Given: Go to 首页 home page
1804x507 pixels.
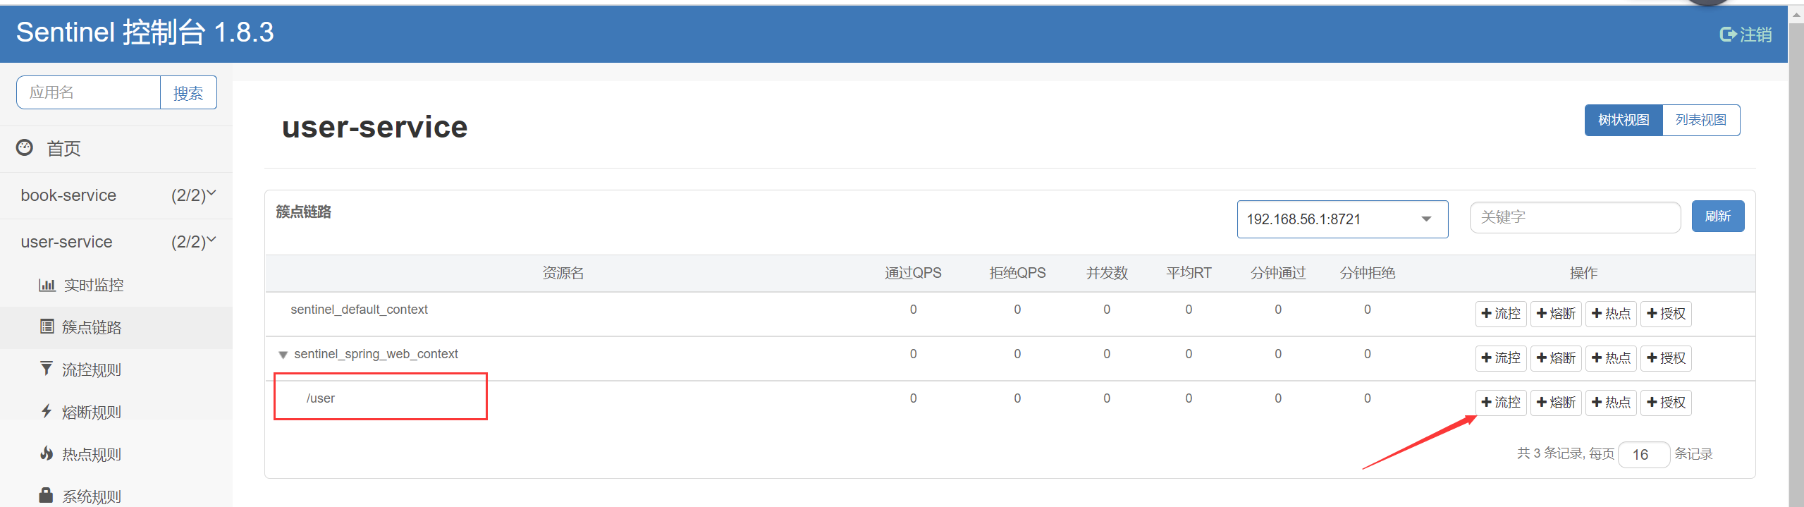Looking at the screenshot, I should [63, 148].
